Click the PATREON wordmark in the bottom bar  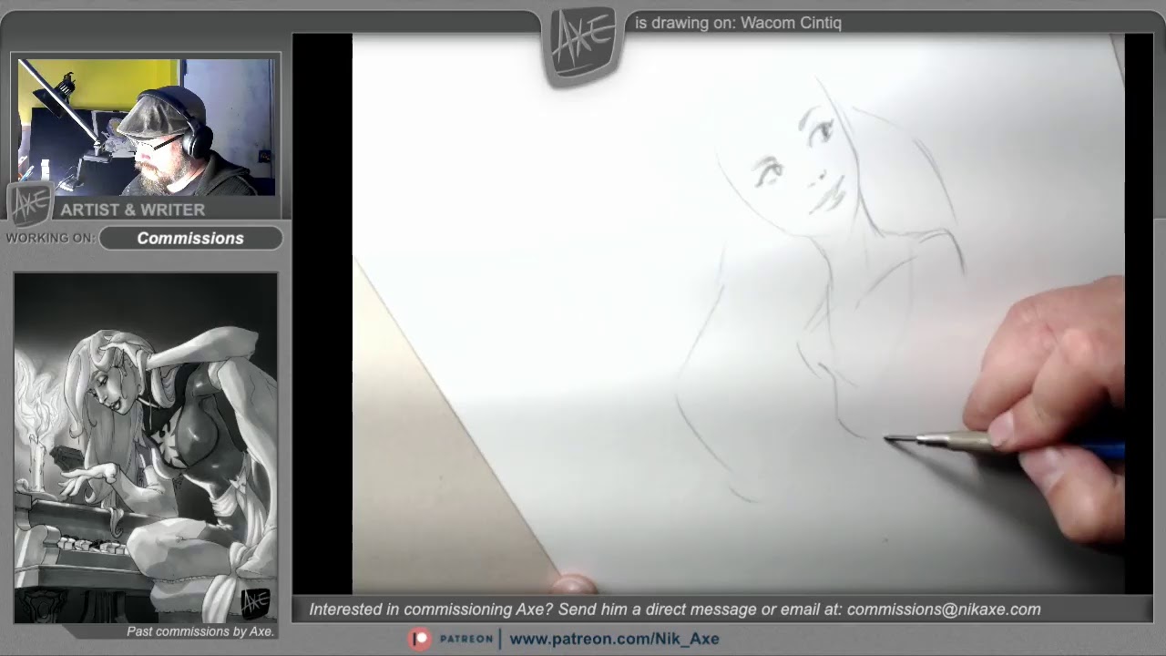[465, 639]
